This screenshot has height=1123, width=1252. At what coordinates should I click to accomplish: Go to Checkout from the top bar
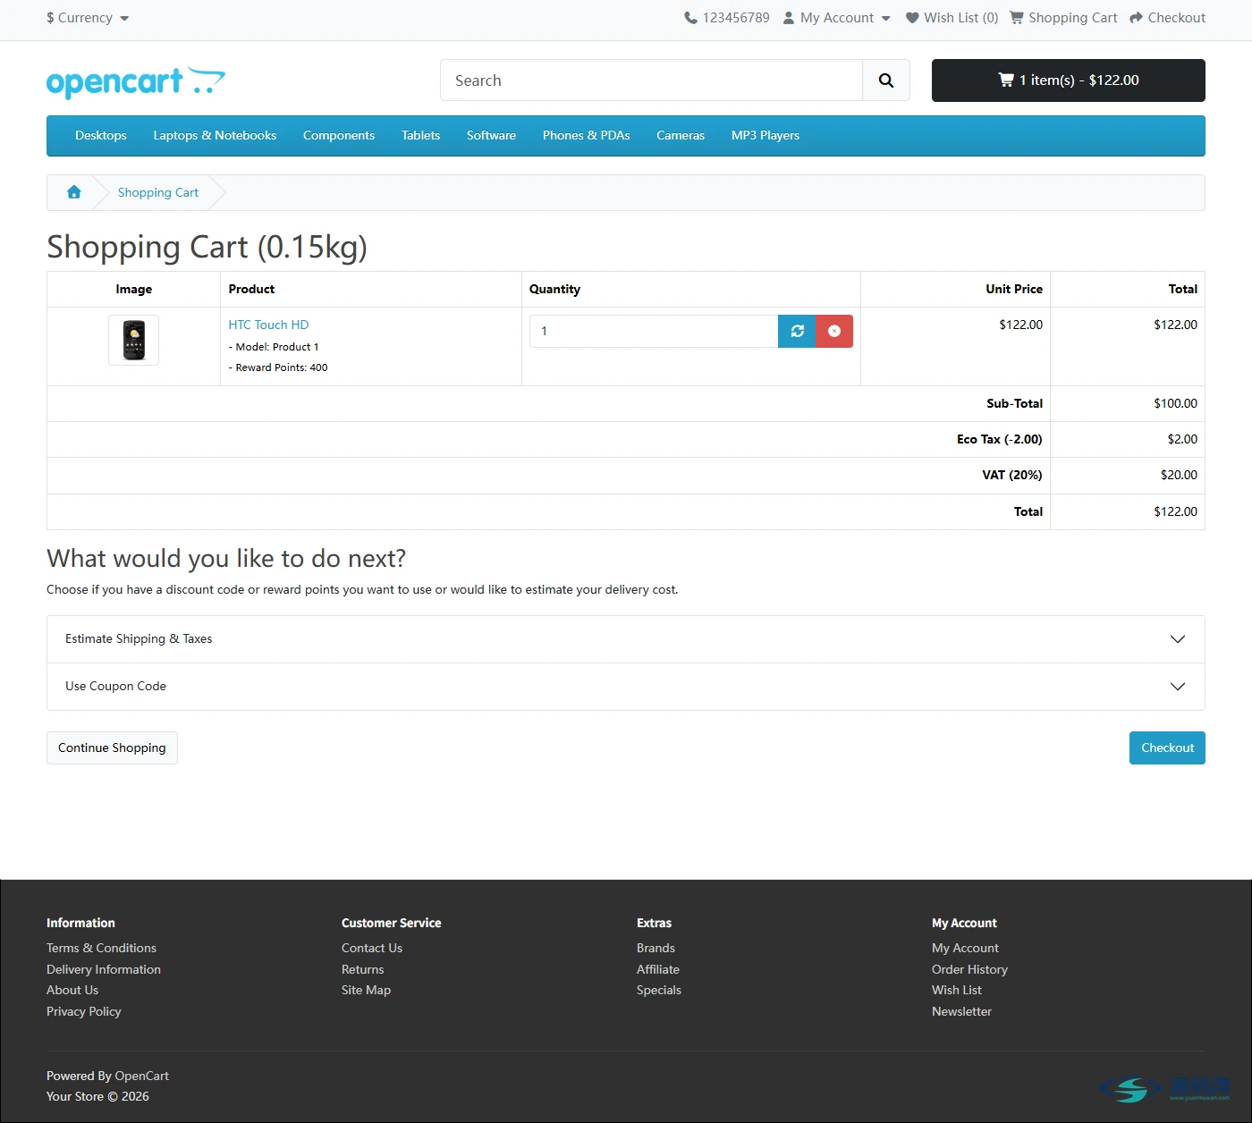(1167, 18)
